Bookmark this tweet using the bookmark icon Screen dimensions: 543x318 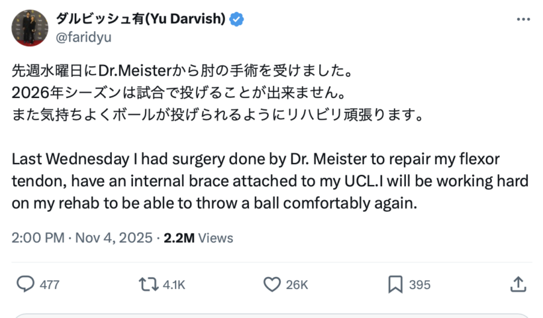395,284
